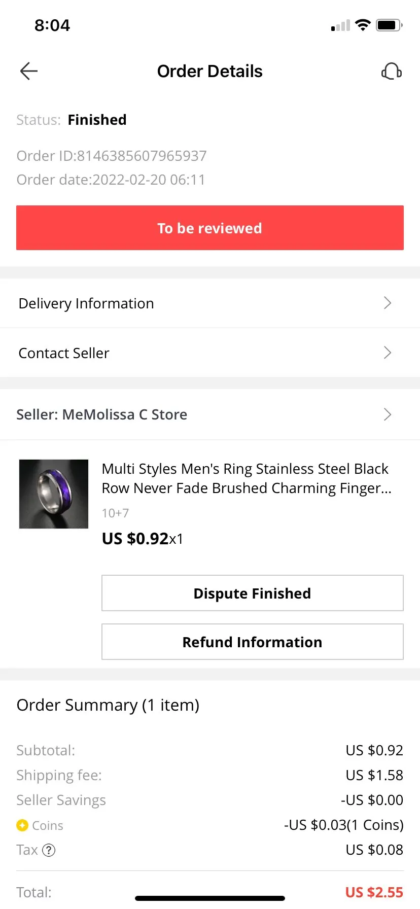The height and width of the screenshot is (909, 420).
Task: Expand Delivery Information chevron
Action: [x=388, y=303]
